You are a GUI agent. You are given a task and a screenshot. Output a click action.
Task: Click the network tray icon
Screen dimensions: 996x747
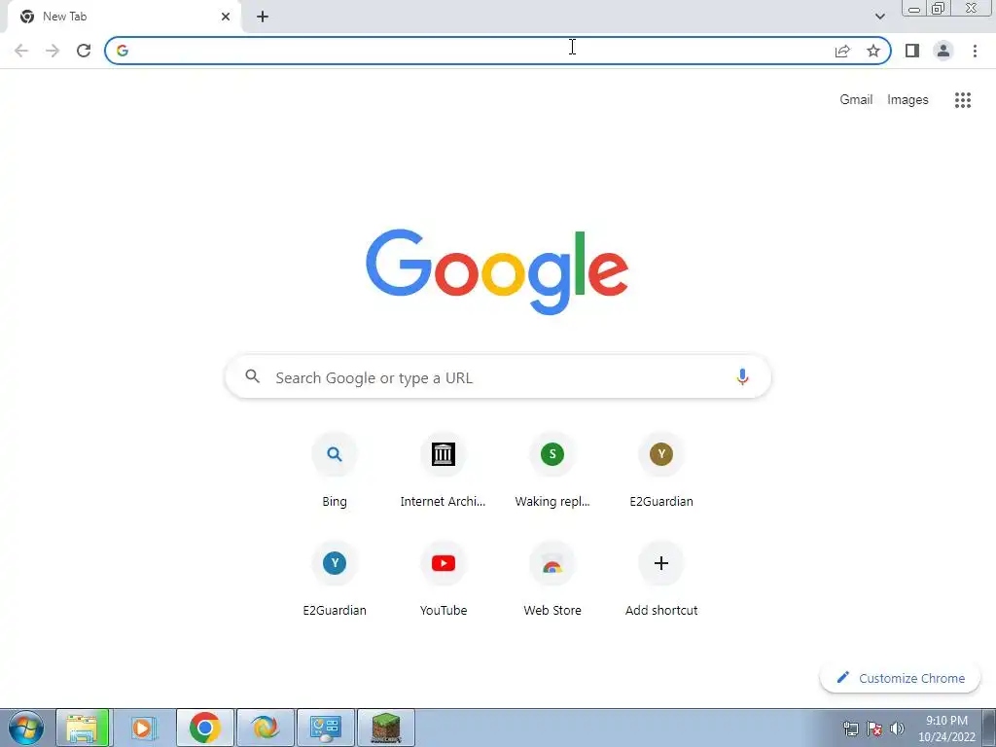[850, 729]
